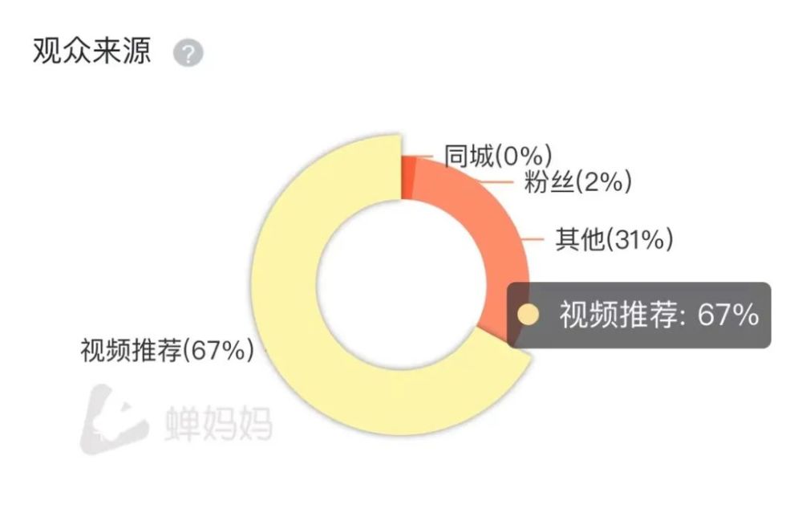Click the 观众来源 section title
The image size is (802, 525).
92,51
